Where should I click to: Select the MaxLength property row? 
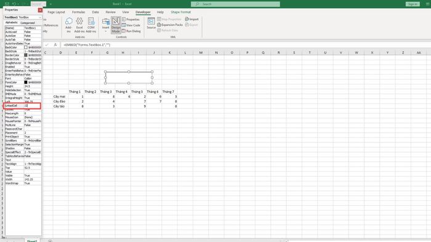point(23,113)
